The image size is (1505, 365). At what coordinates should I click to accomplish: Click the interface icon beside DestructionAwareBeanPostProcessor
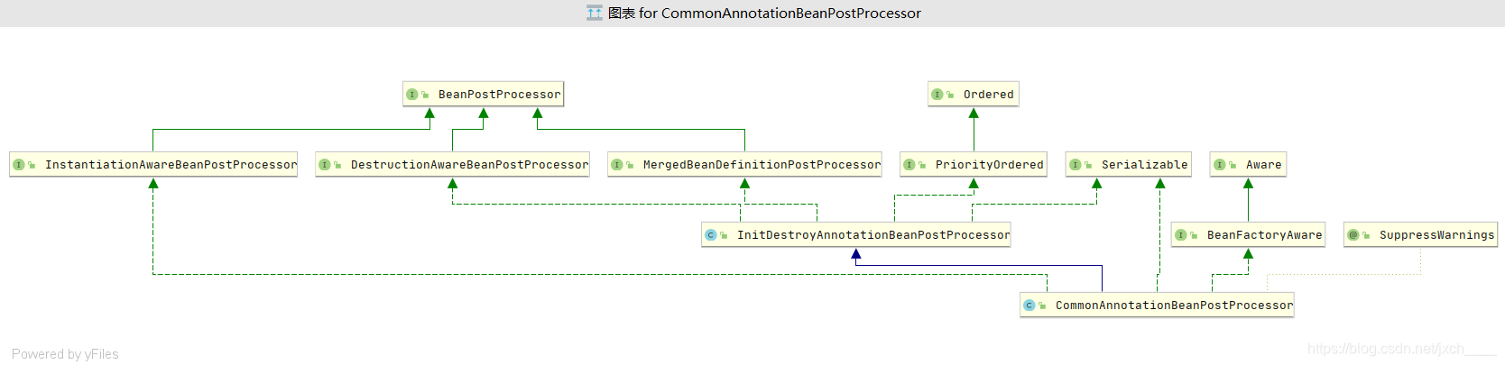[x=325, y=165]
